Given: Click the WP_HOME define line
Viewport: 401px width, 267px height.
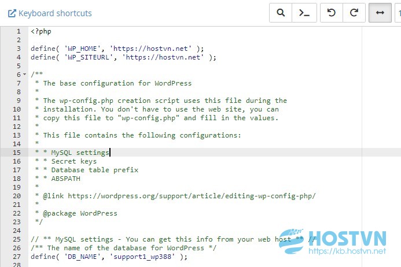Looking at the screenshot, I should 117,49.
